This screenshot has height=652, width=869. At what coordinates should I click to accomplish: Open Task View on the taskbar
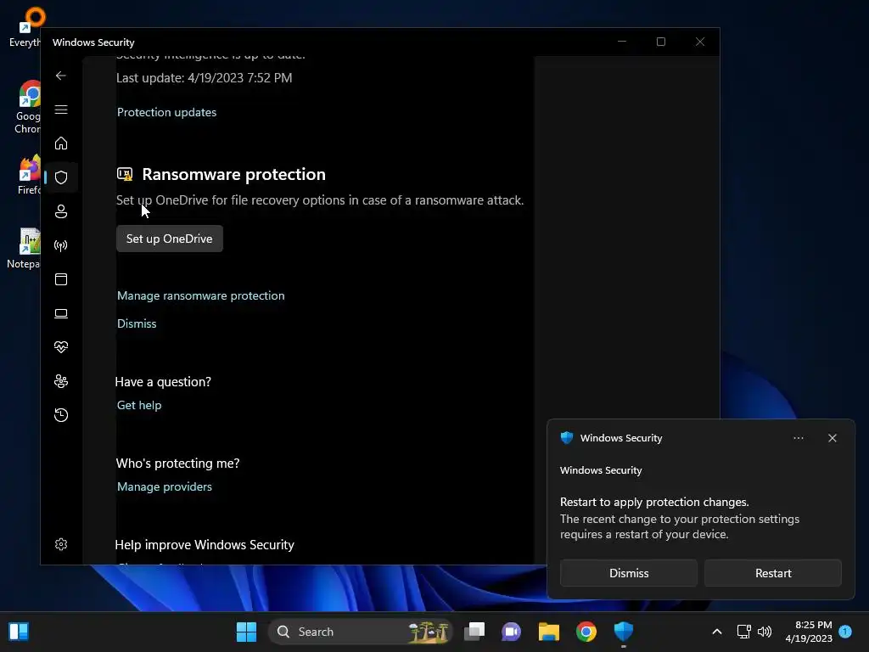[x=474, y=632]
